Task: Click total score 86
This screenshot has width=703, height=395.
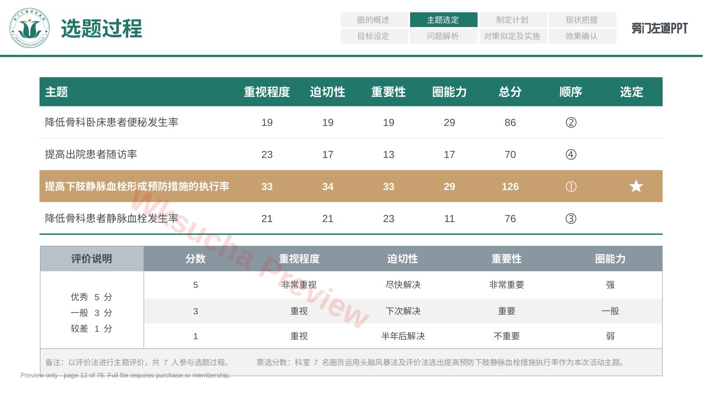Action: [x=510, y=122]
